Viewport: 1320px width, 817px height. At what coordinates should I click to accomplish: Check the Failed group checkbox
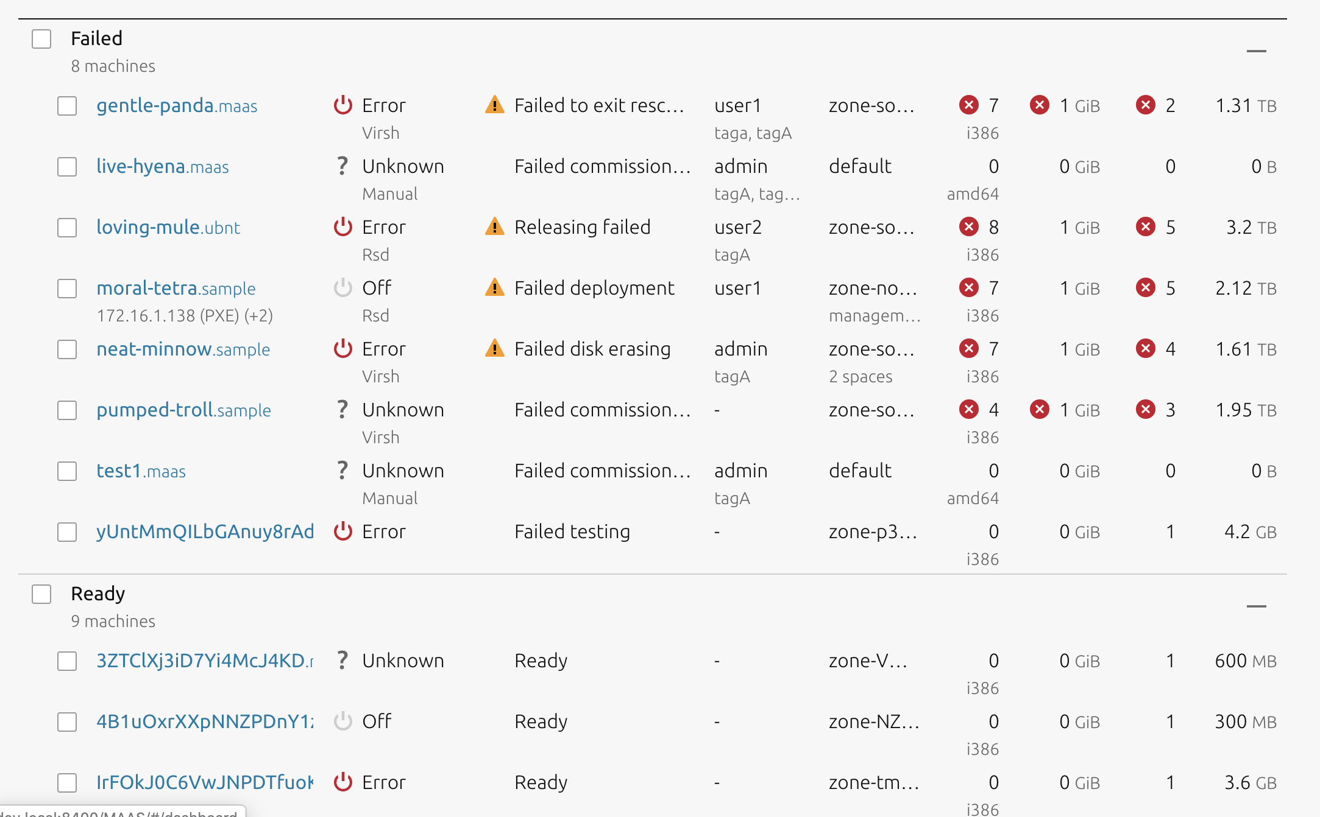pos(41,38)
